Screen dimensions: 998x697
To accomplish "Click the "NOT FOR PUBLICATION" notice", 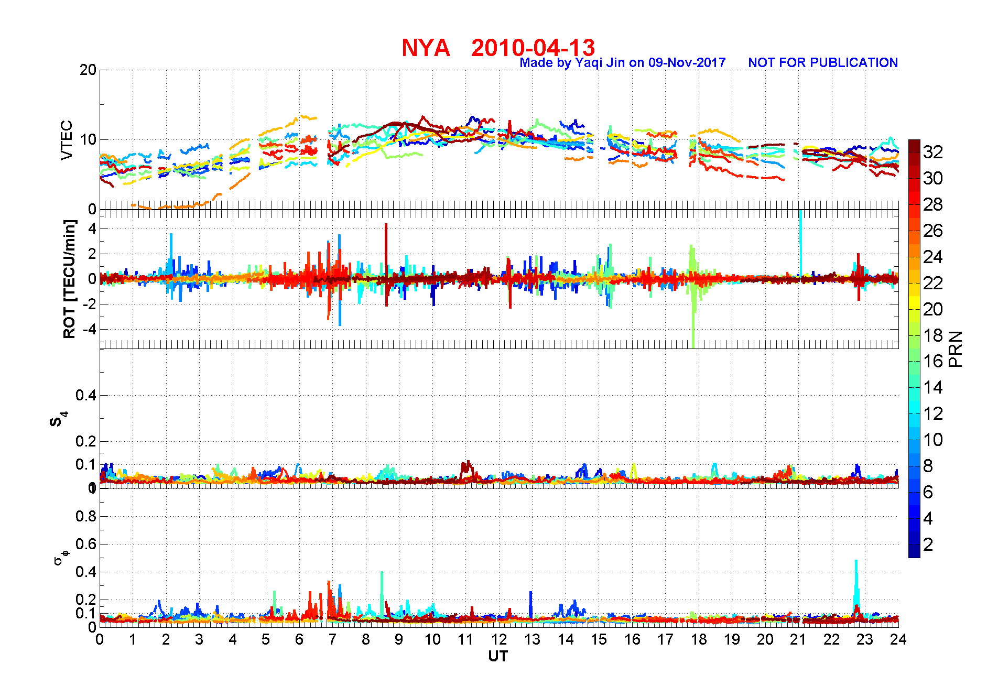I will pyautogui.click(x=823, y=63).
